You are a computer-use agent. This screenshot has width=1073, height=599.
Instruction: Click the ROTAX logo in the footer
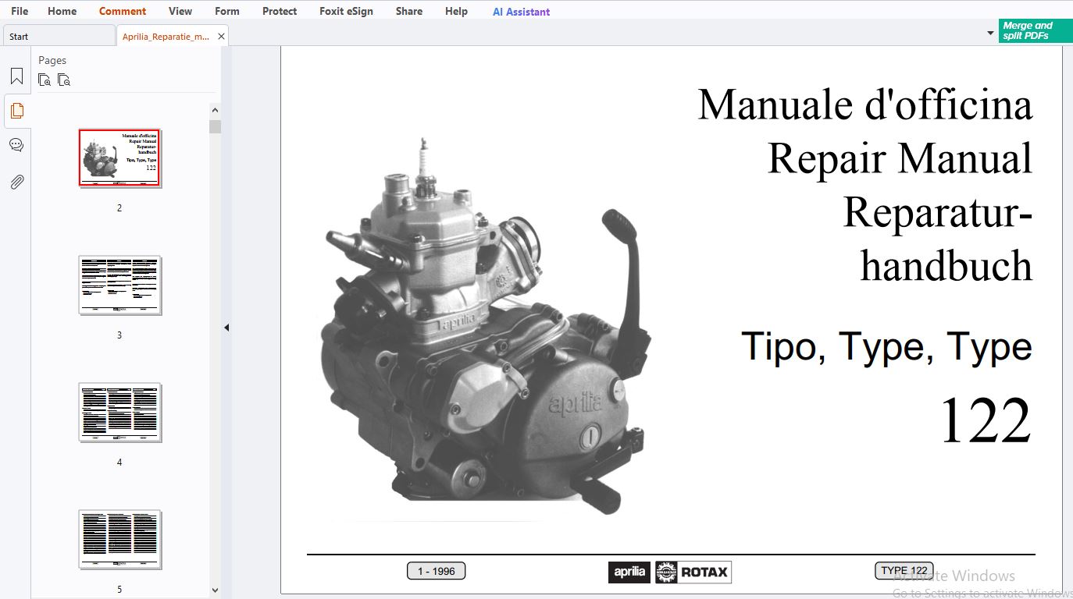pos(693,572)
